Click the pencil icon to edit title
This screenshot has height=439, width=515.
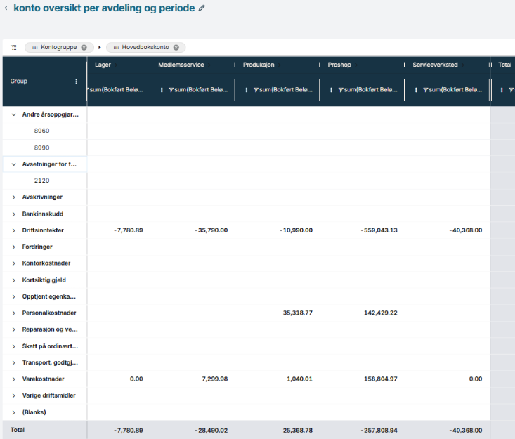pyautogui.click(x=202, y=8)
